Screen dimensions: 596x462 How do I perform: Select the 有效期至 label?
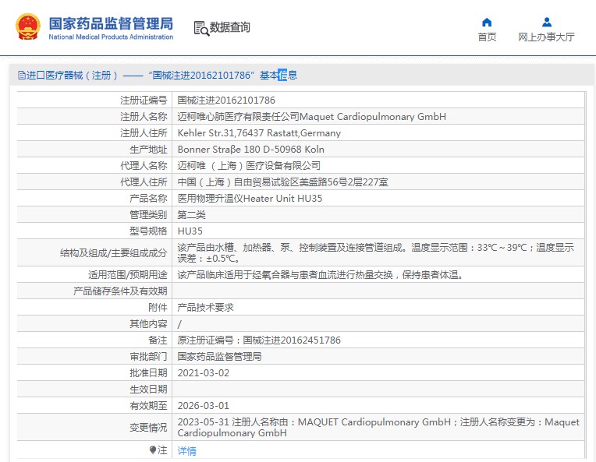(x=148, y=405)
